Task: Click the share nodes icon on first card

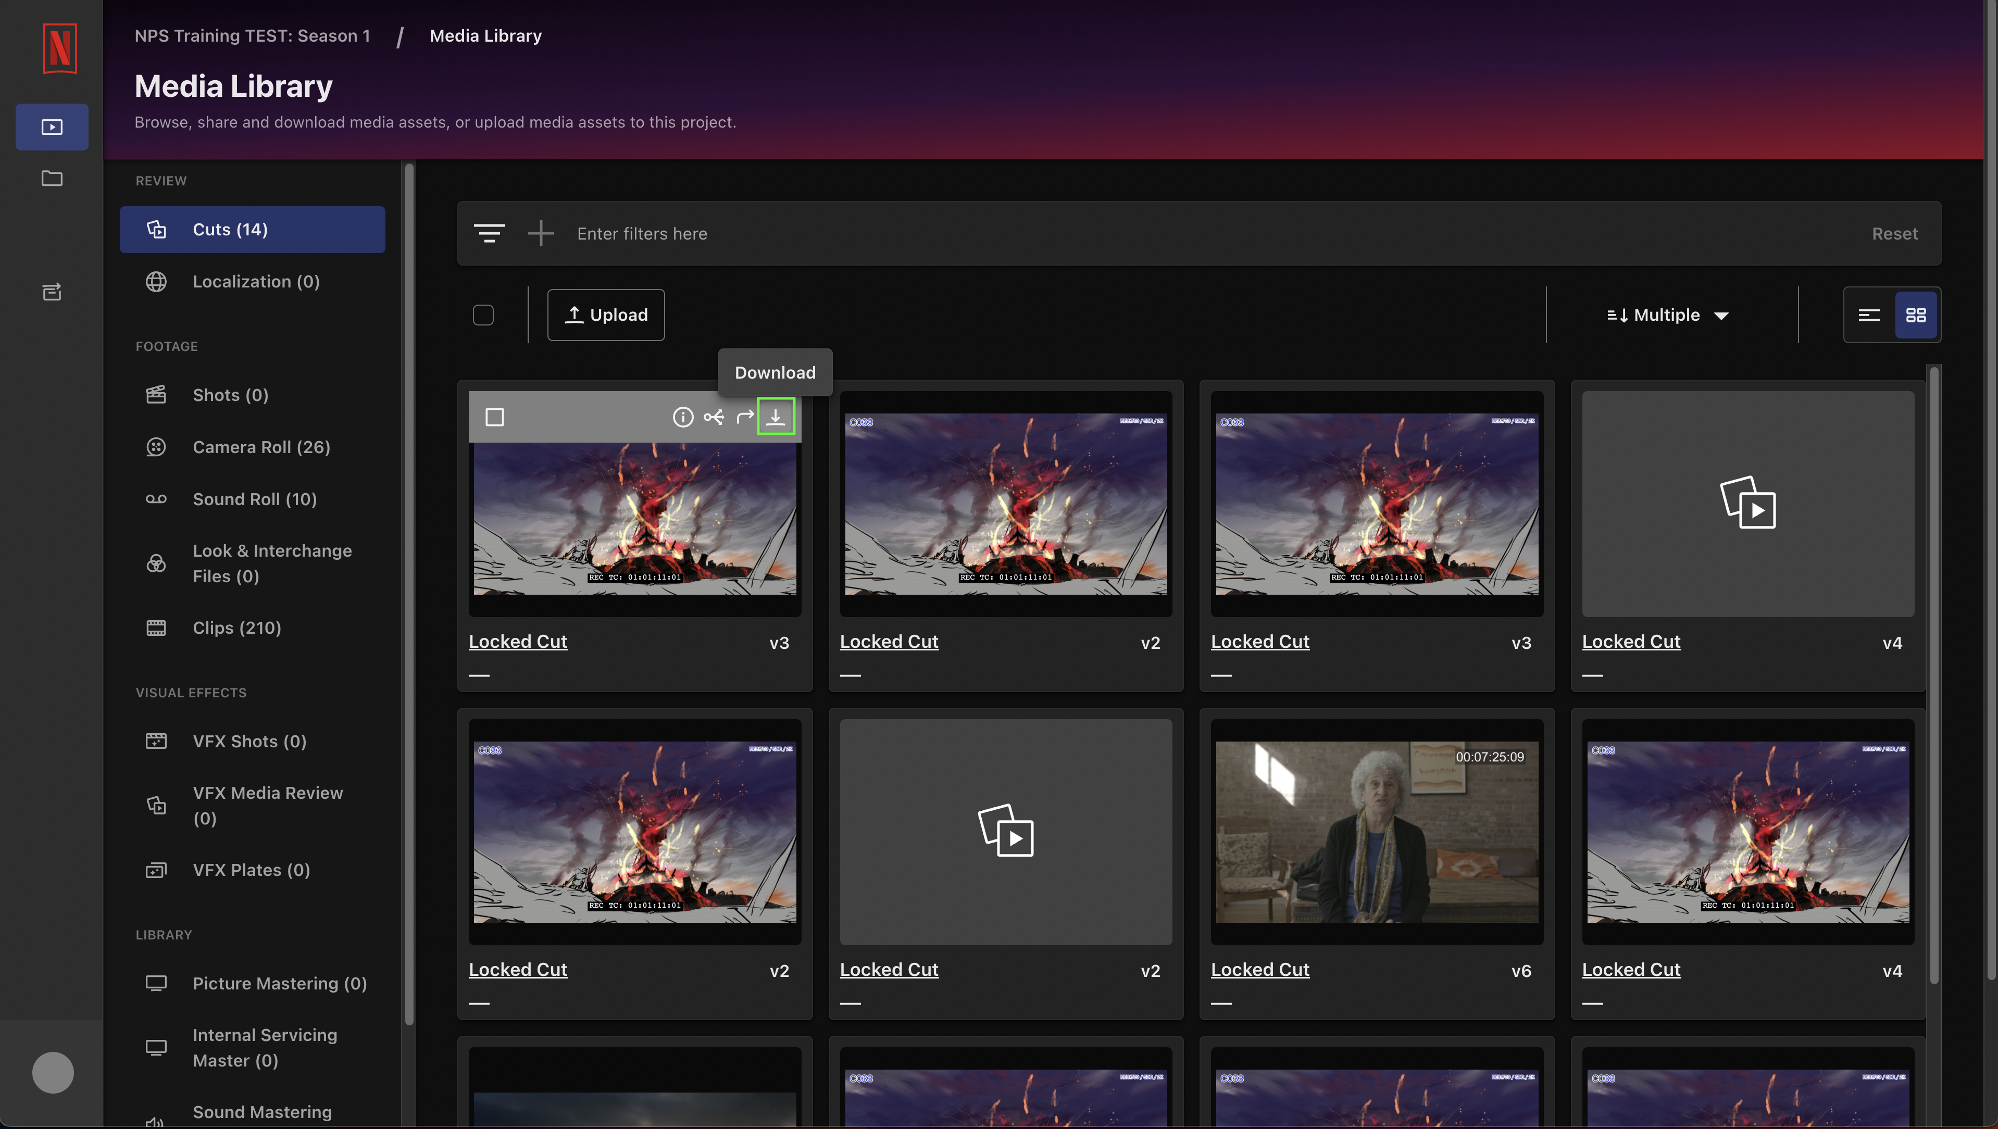Action: pos(714,417)
